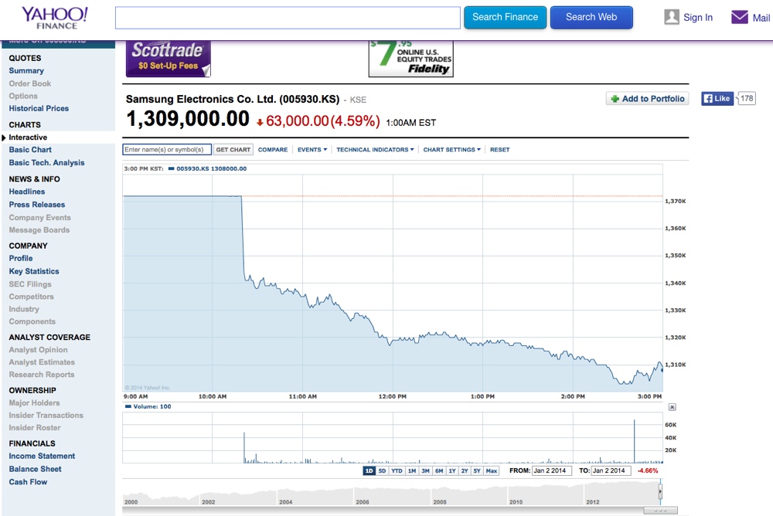Open the Summary link
This screenshot has width=773, height=516.
pos(26,71)
